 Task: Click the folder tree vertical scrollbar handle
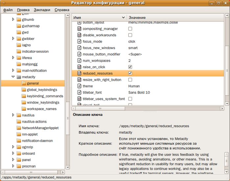tap(68, 118)
